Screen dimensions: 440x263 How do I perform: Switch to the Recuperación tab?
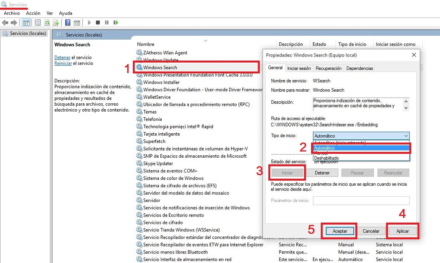click(x=328, y=68)
